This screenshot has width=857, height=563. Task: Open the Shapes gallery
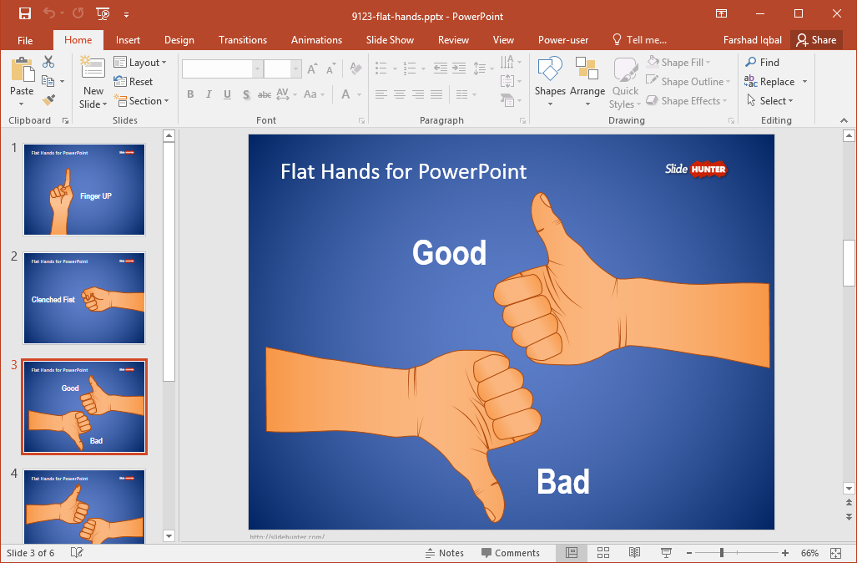point(550,81)
